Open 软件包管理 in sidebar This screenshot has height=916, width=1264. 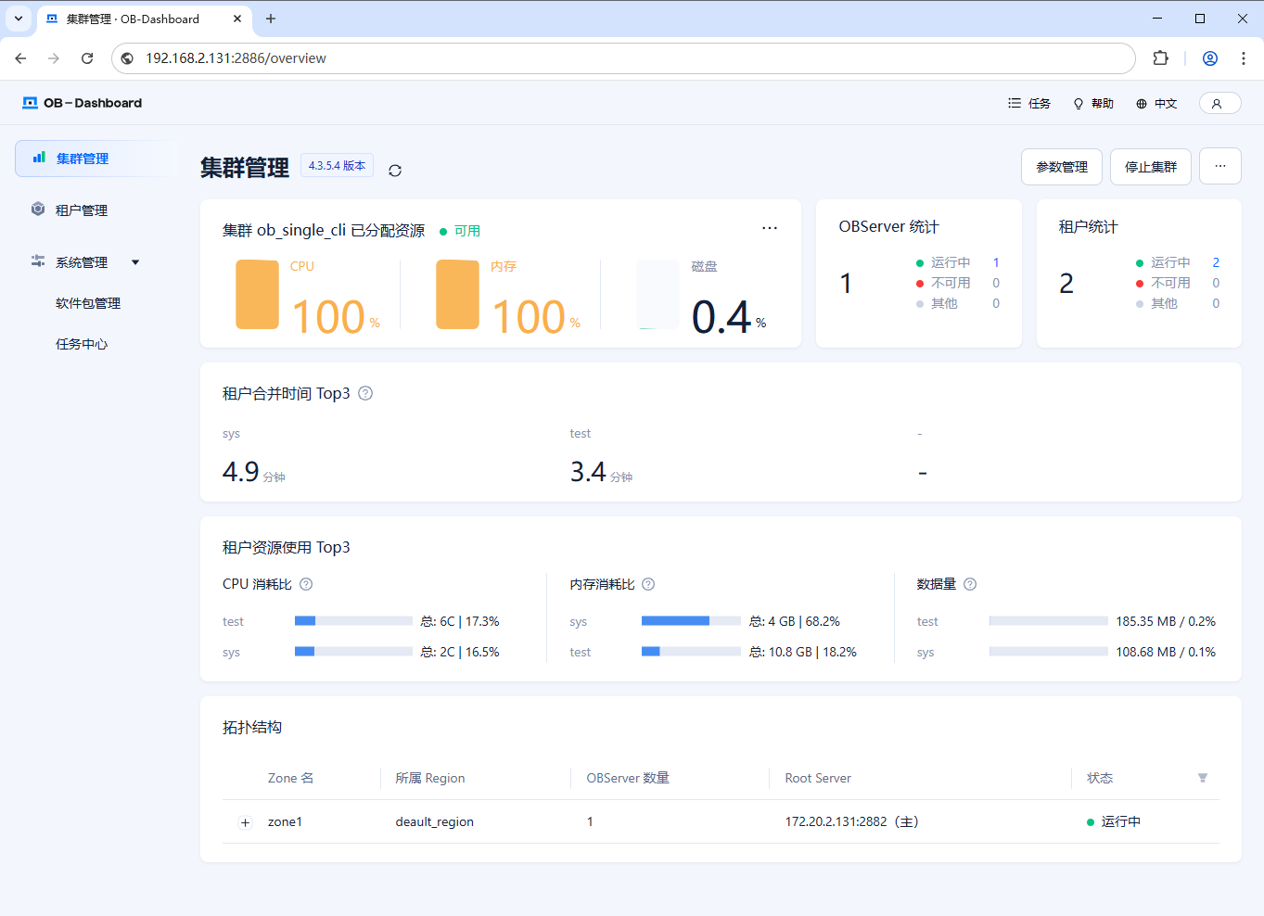88,303
